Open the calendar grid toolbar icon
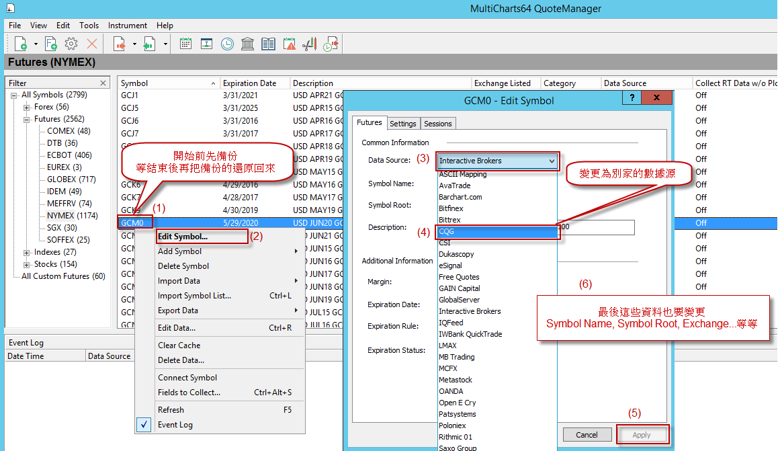The height and width of the screenshot is (451, 778). (x=185, y=44)
